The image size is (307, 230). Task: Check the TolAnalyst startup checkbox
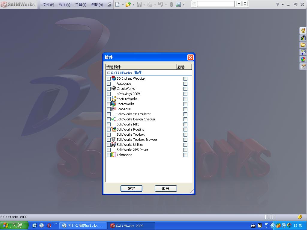pyautogui.click(x=185, y=155)
